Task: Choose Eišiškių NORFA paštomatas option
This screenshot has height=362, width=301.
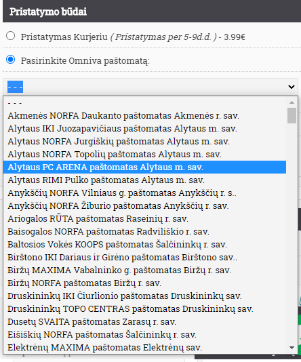Action: (144, 335)
